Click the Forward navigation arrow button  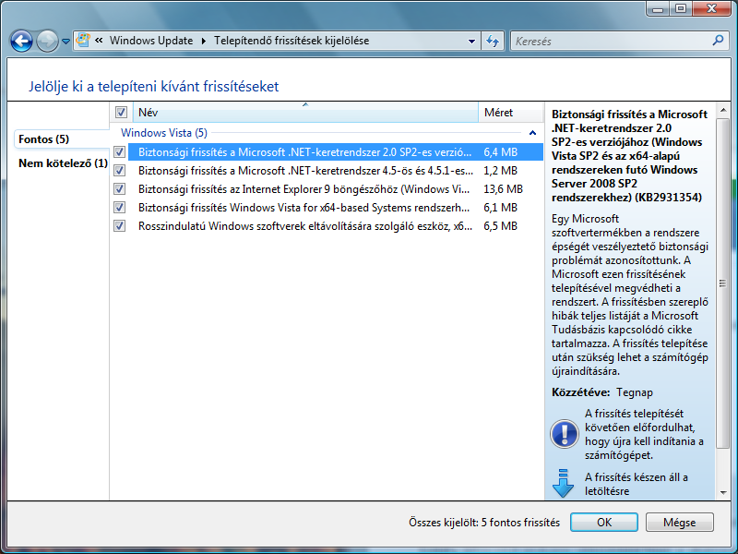tap(48, 41)
